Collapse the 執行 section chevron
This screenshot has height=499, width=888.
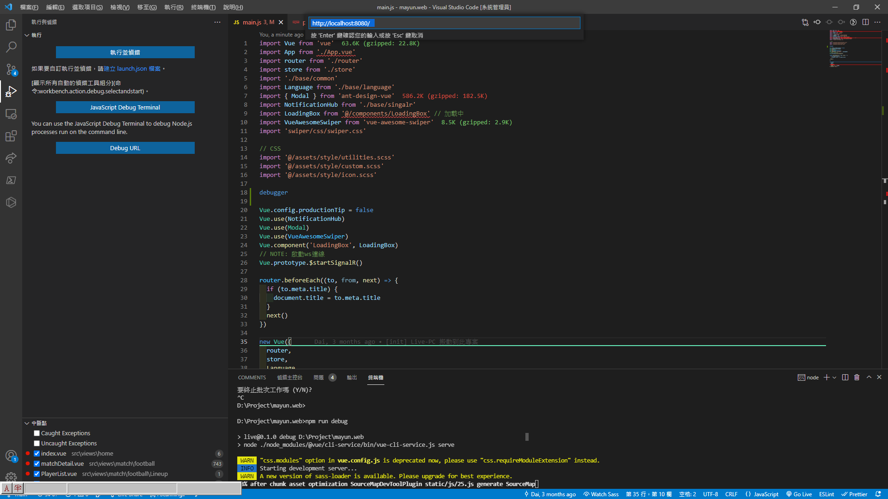[27, 35]
